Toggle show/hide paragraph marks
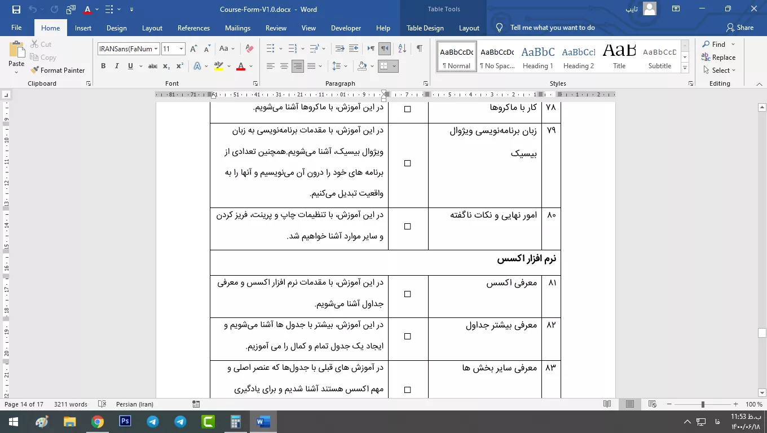This screenshot has width=767, height=433. pyautogui.click(x=419, y=49)
